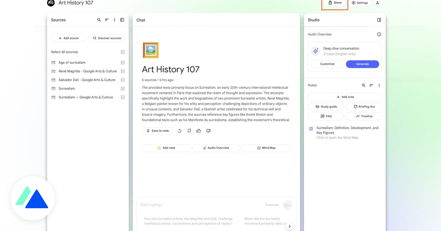Open the Audio Overview info icon

point(379,34)
